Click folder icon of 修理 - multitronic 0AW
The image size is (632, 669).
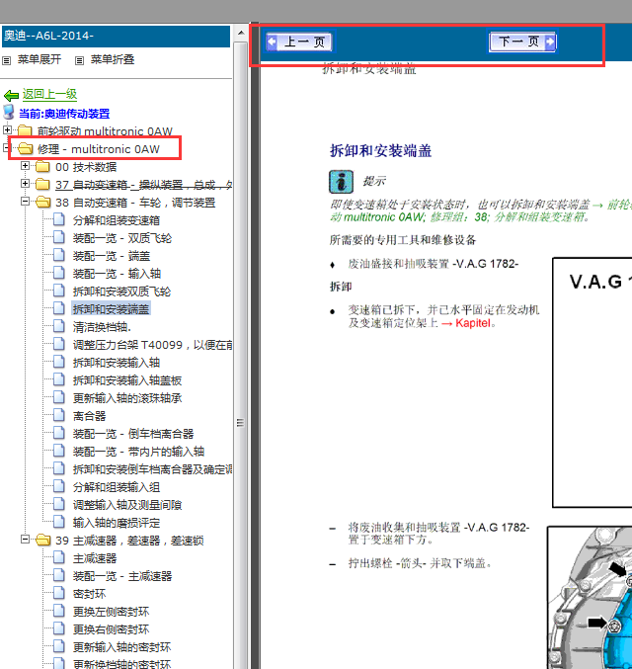(26, 148)
